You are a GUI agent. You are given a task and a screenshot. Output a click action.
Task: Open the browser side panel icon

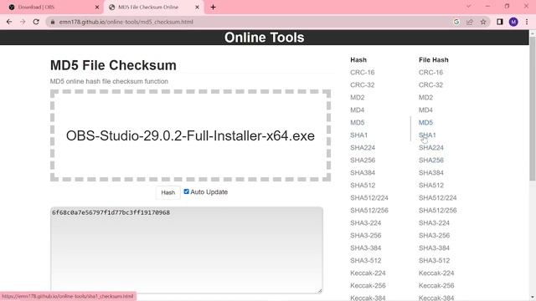[500, 22]
